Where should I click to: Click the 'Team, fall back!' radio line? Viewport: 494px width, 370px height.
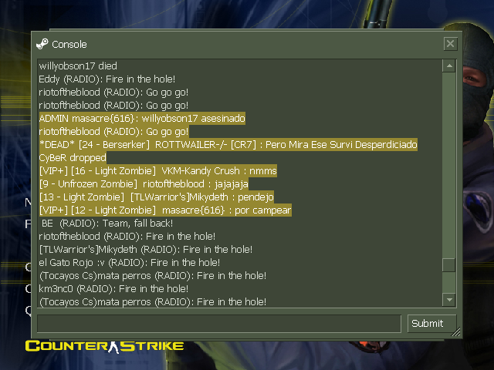tap(107, 224)
